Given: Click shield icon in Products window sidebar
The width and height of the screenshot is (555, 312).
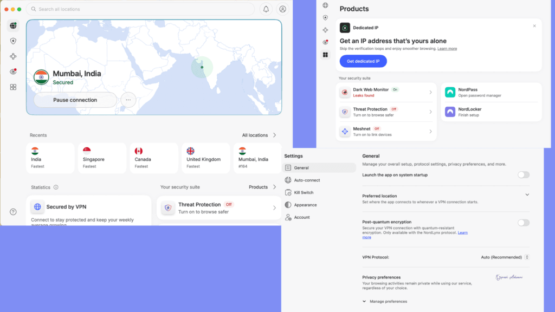Looking at the screenshot, I should 325,18.
